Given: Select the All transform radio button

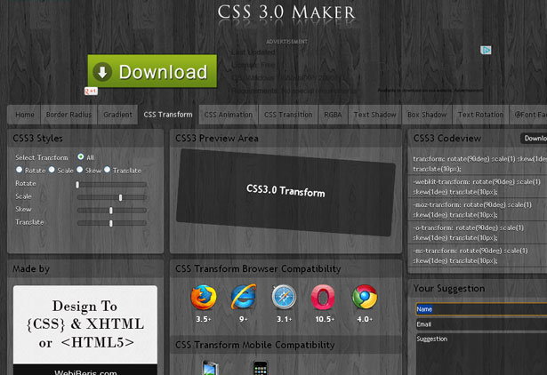Looking at the screenshot, I should [81, 156].
